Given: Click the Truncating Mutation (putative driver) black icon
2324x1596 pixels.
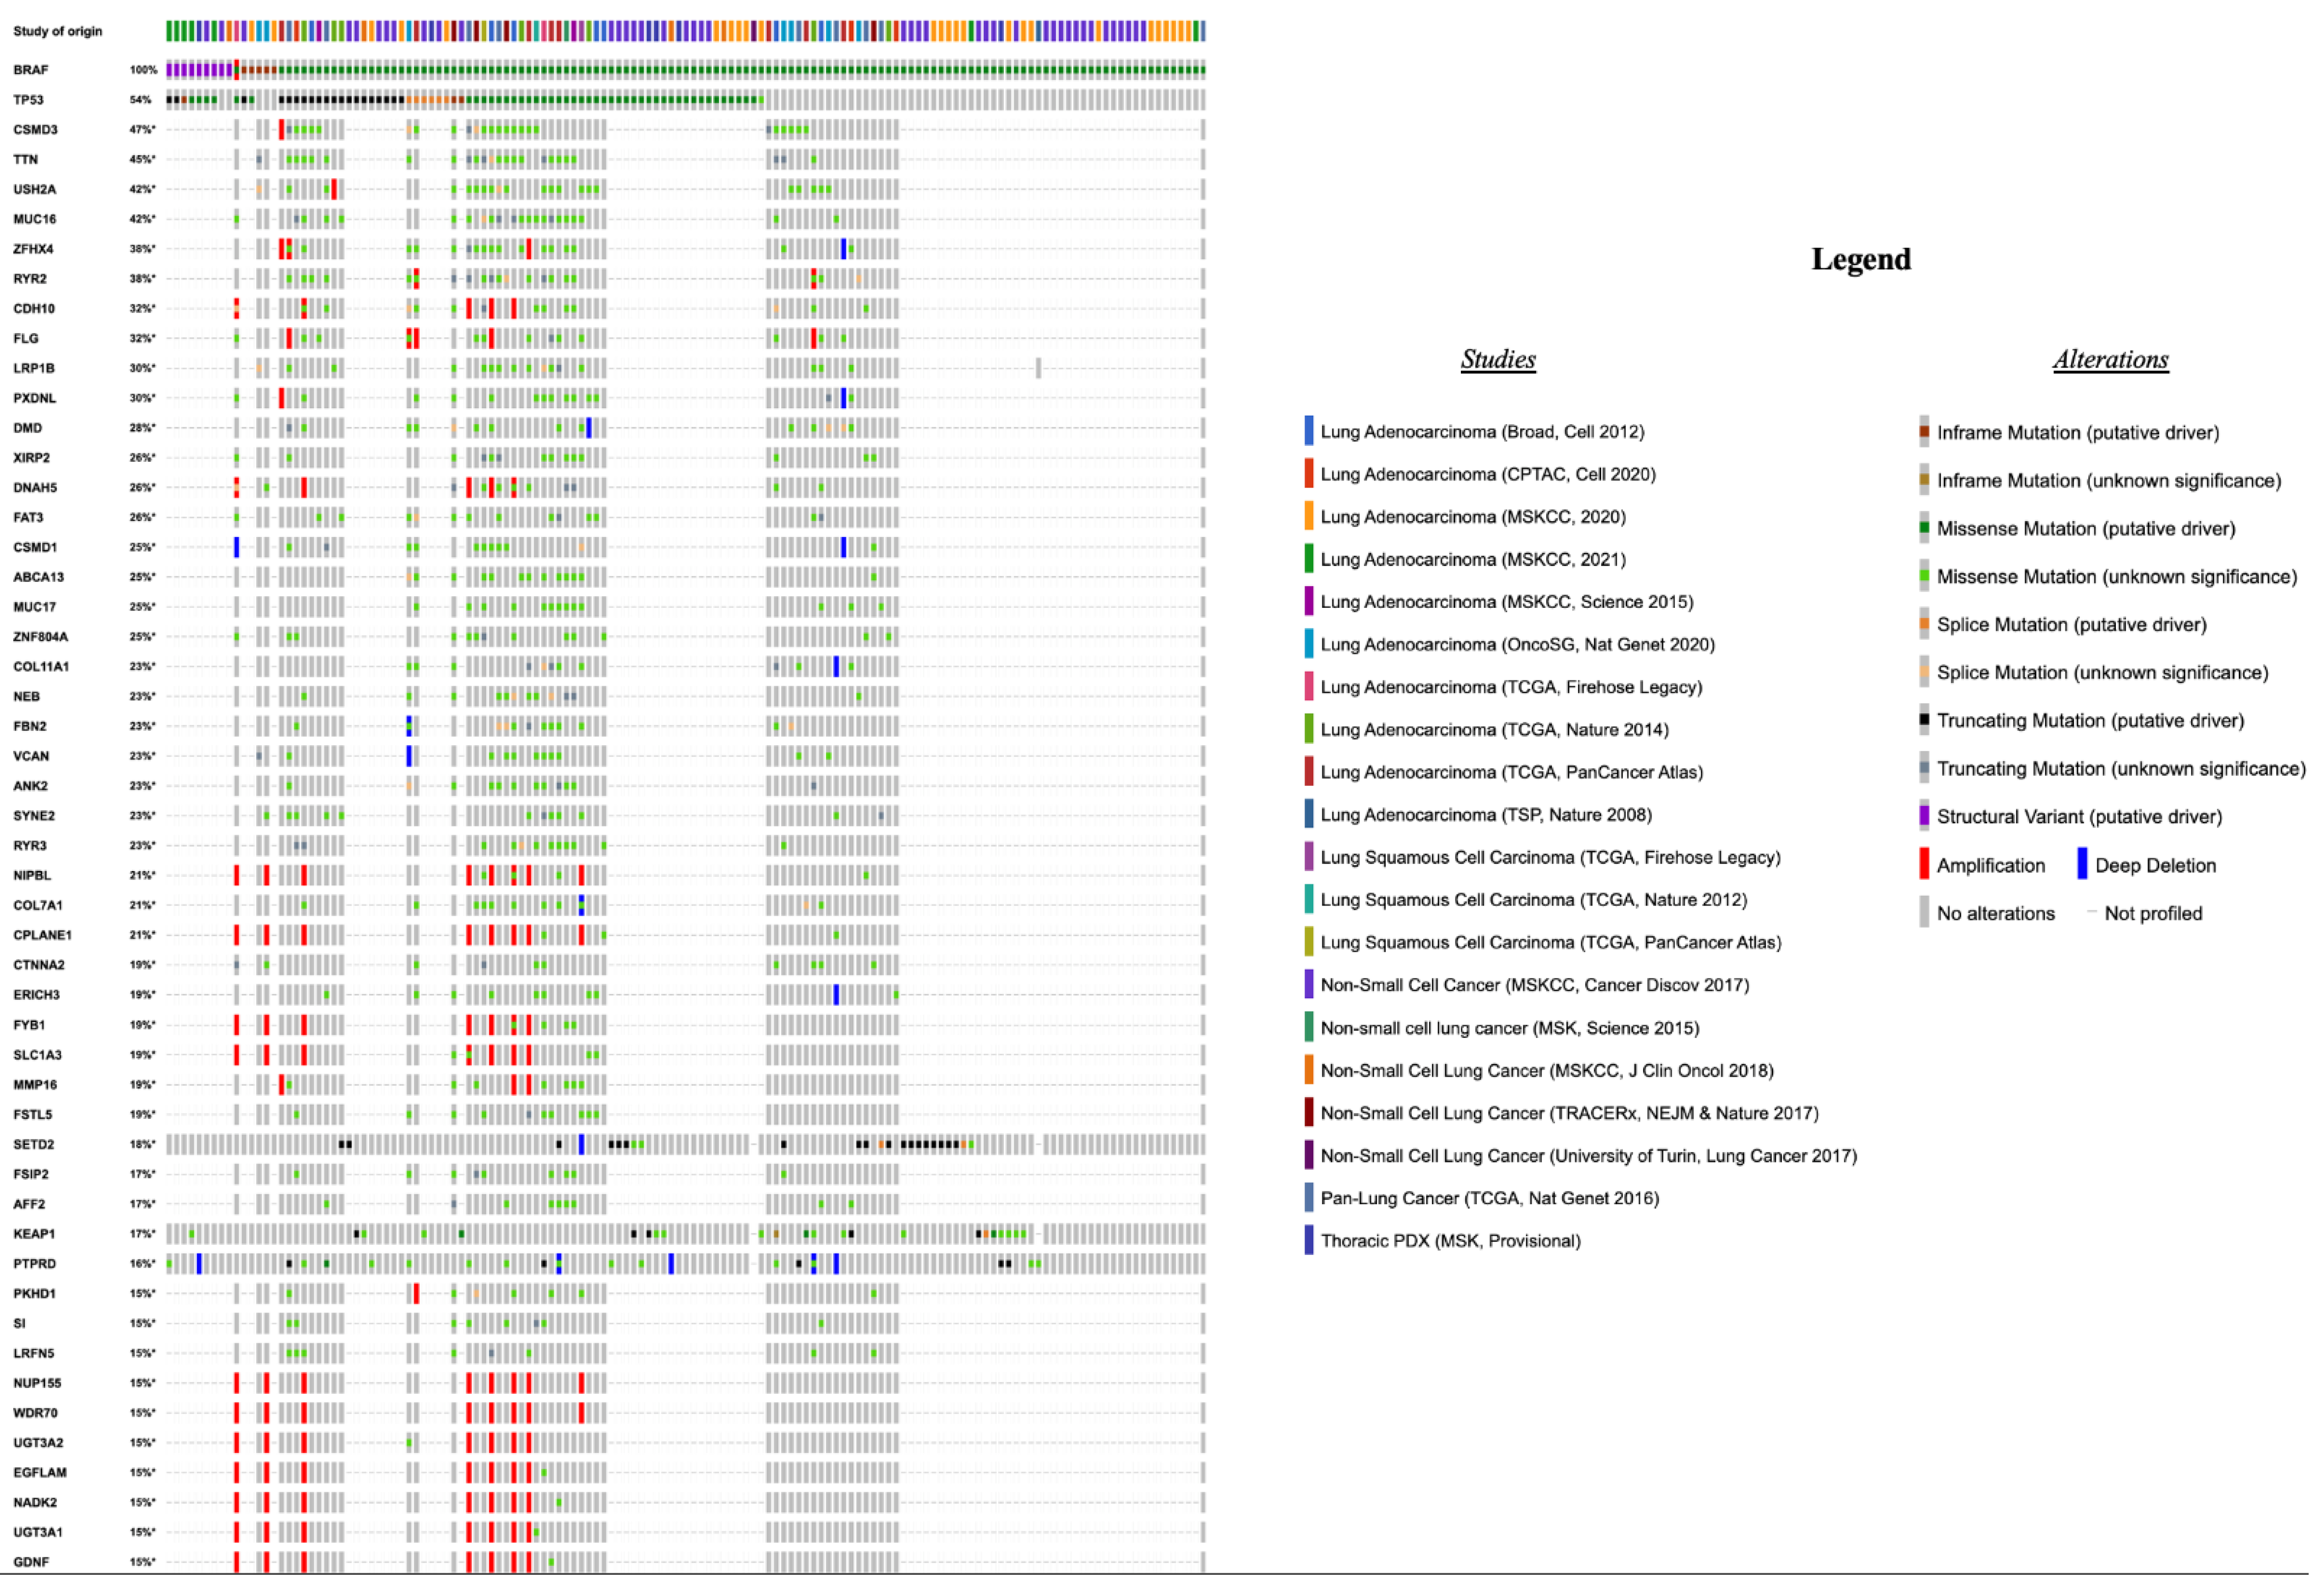Looking at the screenshot, I should tap(1924, 719).
